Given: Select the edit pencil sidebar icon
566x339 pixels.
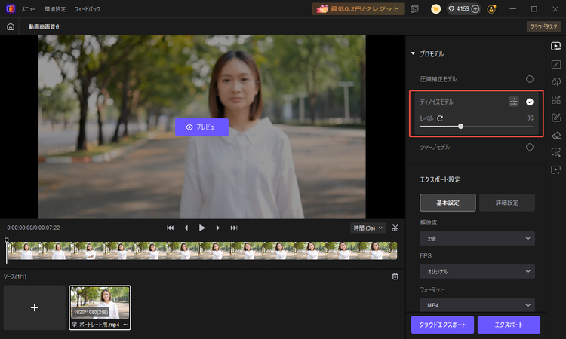Looking at the screenshot, I should [556, 118].
